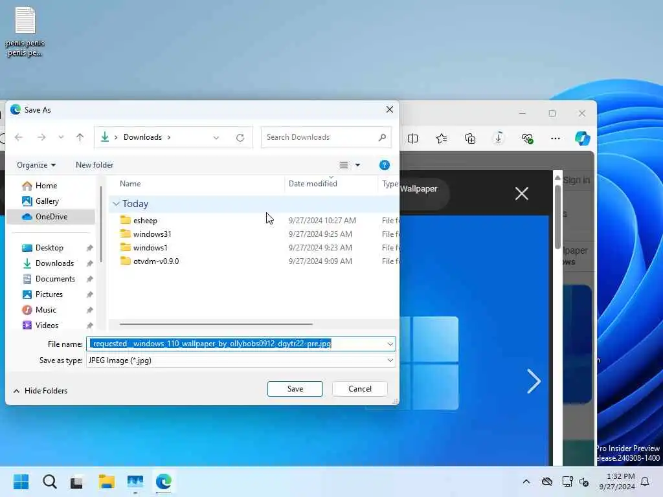Select the esheep folder
This screenshot has width=663, height=497.
[x=145, y=220]
